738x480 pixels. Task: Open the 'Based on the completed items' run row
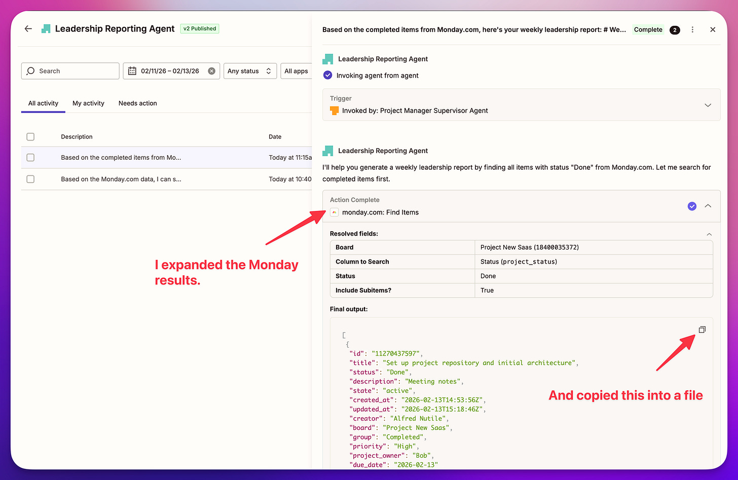click(166, 158)
